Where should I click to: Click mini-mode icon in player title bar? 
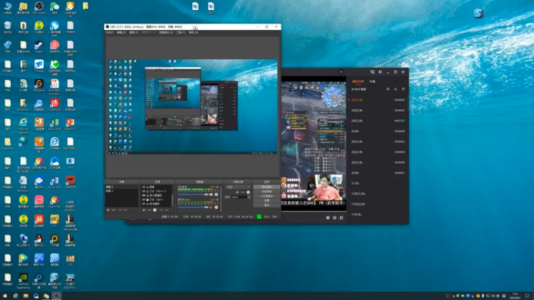[372, 72]
